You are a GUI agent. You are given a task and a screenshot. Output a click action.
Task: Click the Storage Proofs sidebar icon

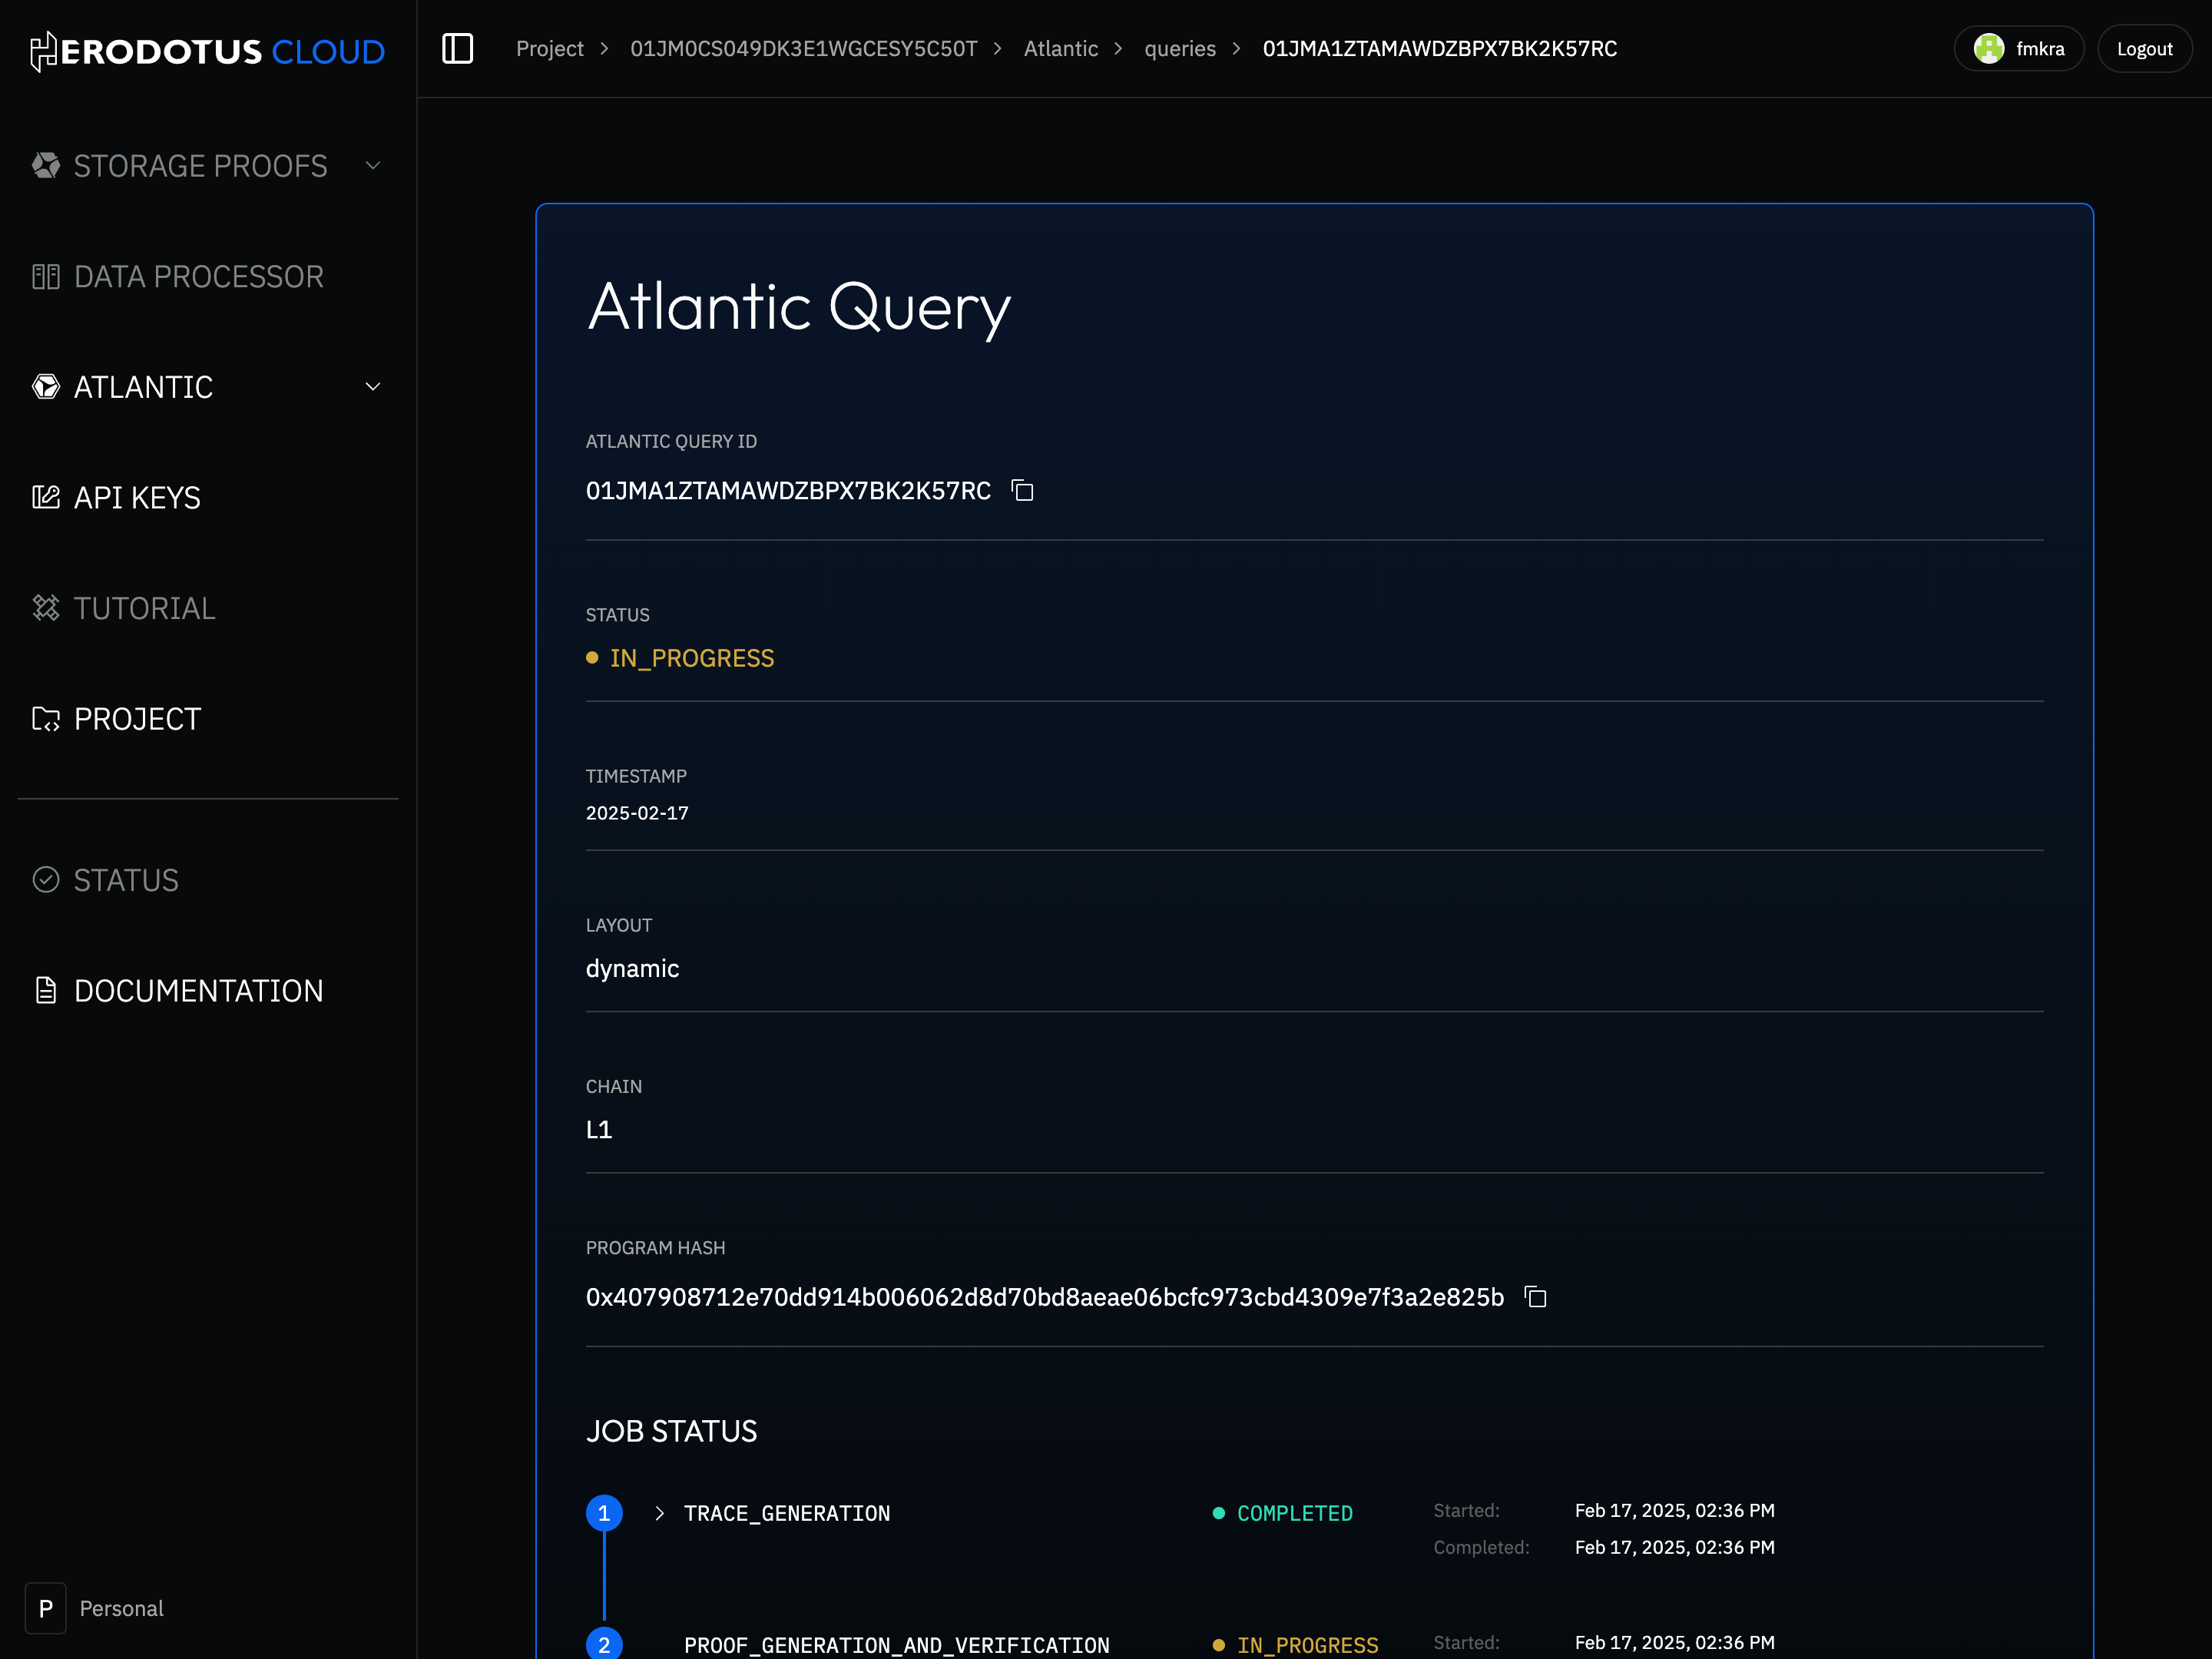coord(46,165)
